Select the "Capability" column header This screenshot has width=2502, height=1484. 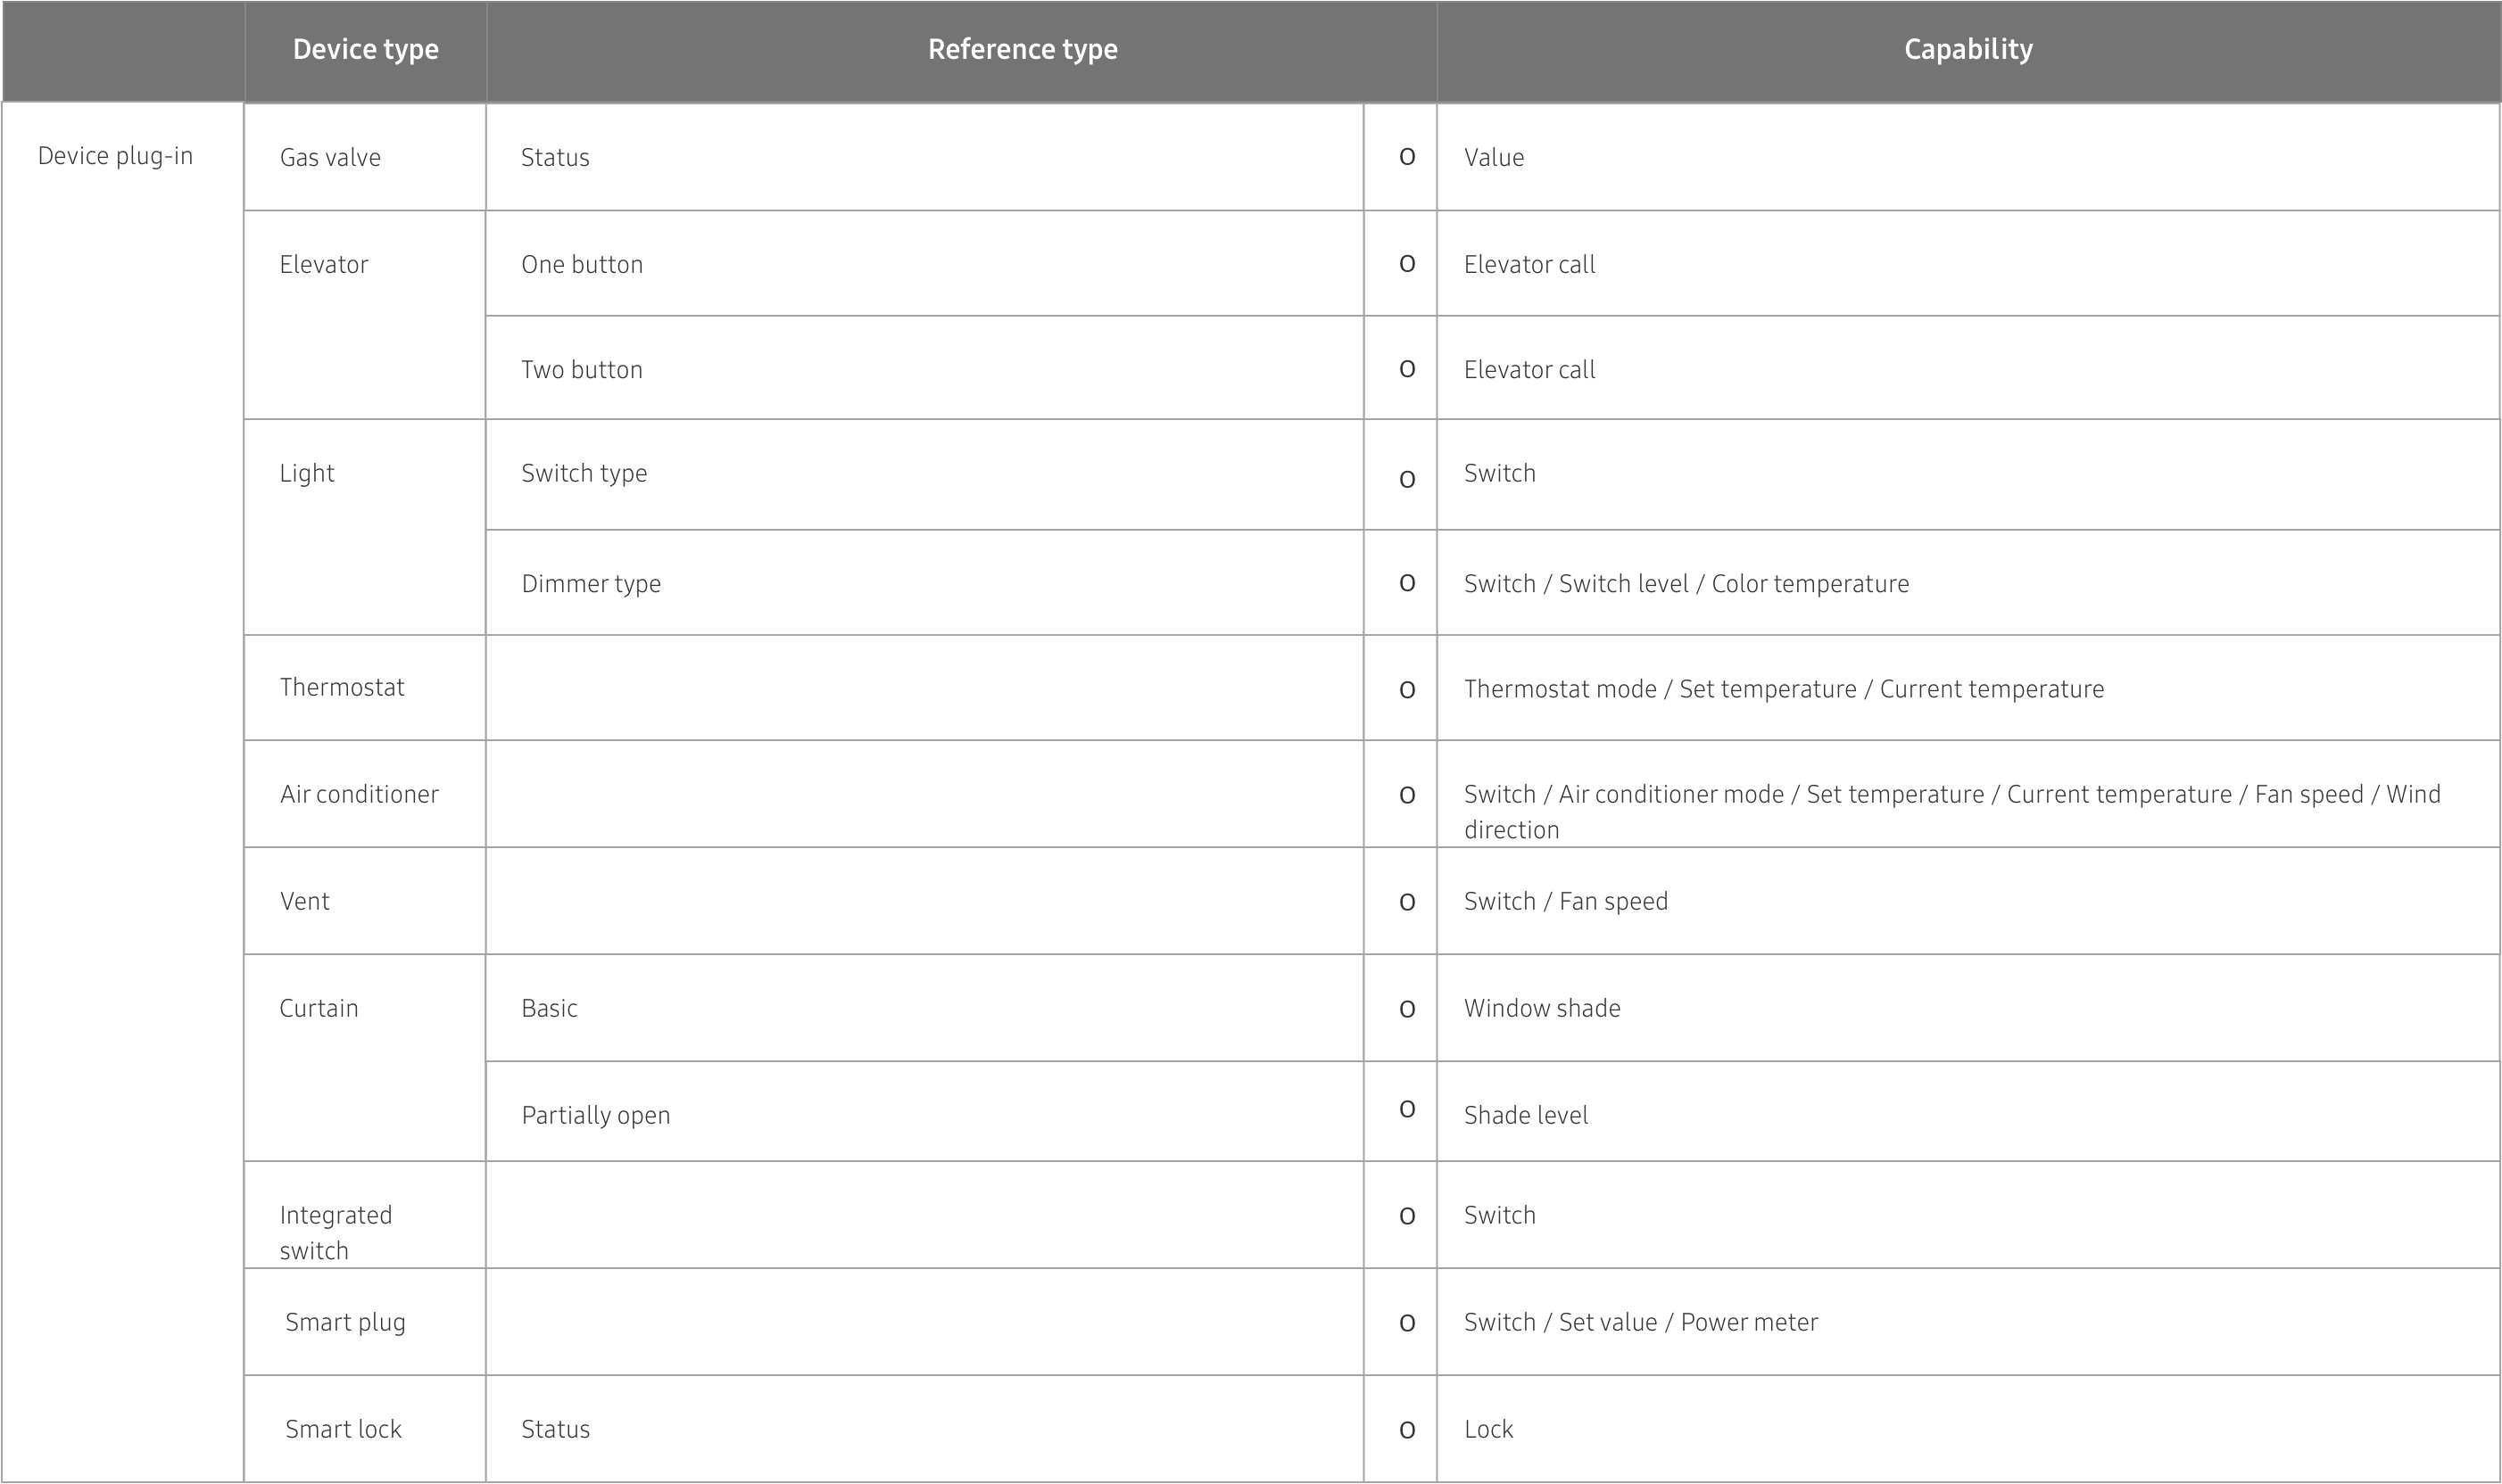[x=1968, y=50]
